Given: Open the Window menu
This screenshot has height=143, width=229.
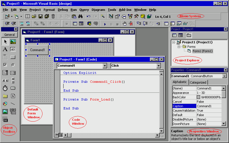Looking at the screenshot, I should coord(140,10).
